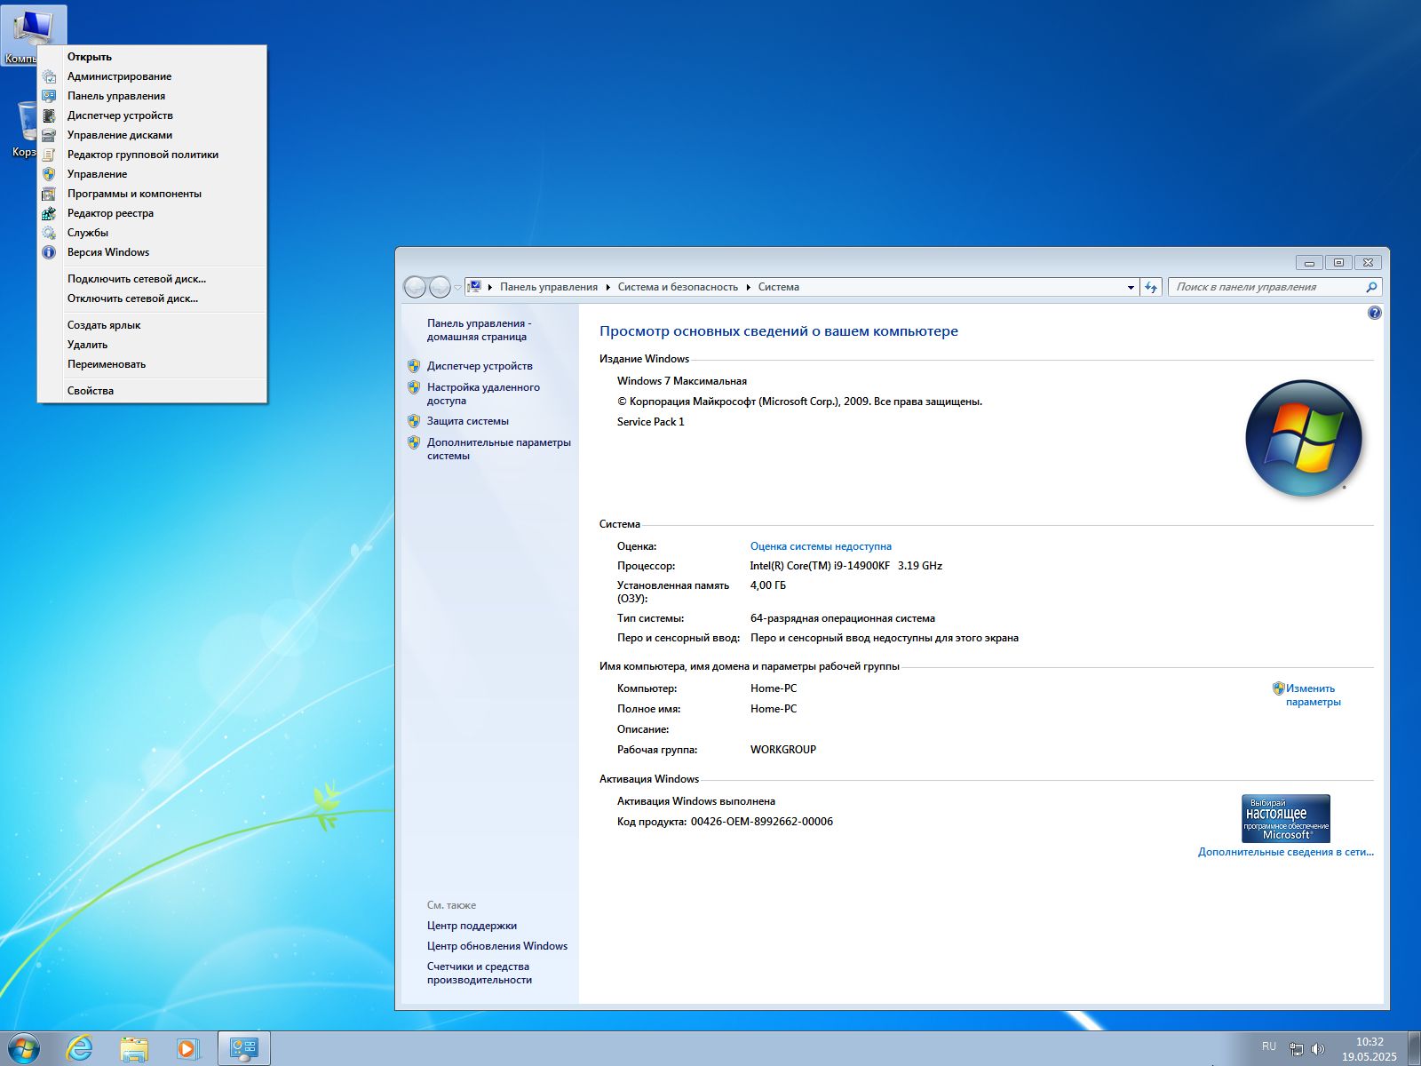Image resolution: width=1421 pixels, height=1066 pixels.
Task: Click shield icon beside Защита системы
Action: click(x=414, y=421)
